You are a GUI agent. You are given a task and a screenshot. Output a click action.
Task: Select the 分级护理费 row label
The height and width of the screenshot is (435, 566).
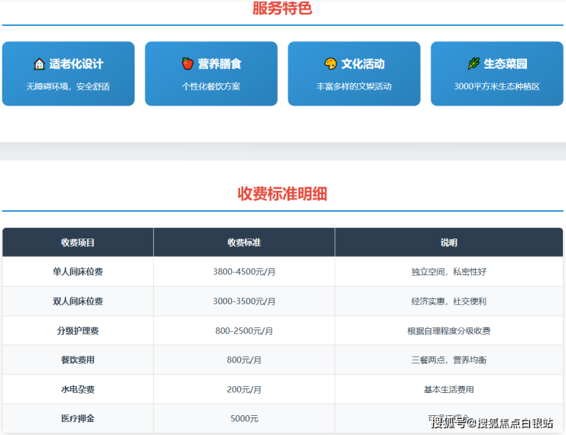coord(78,331)
